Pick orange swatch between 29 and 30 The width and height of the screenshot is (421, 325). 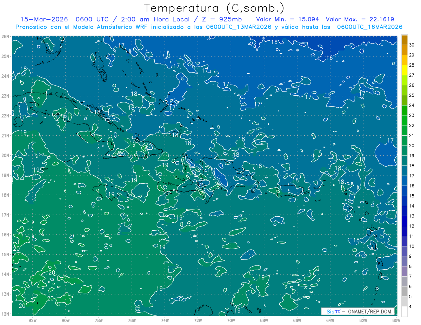[x=404, y=50]
